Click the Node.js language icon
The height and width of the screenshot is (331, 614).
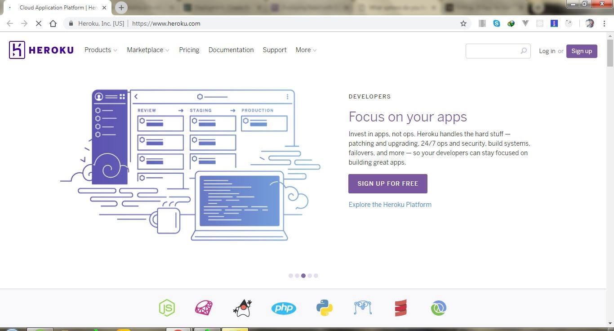point(167,308)
